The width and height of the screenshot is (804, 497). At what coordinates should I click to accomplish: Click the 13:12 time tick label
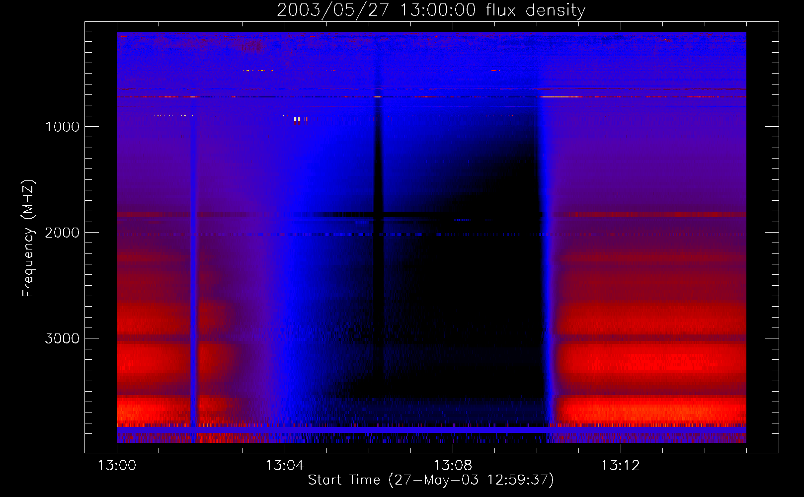[x=621, y=466]
